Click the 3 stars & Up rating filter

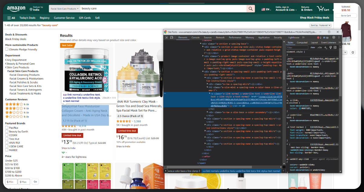pyautogui.click(x=17, y=108)
